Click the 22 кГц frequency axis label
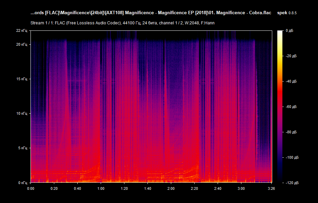The width and height of the screenshot is (318, 203). [x=21, y=30]
